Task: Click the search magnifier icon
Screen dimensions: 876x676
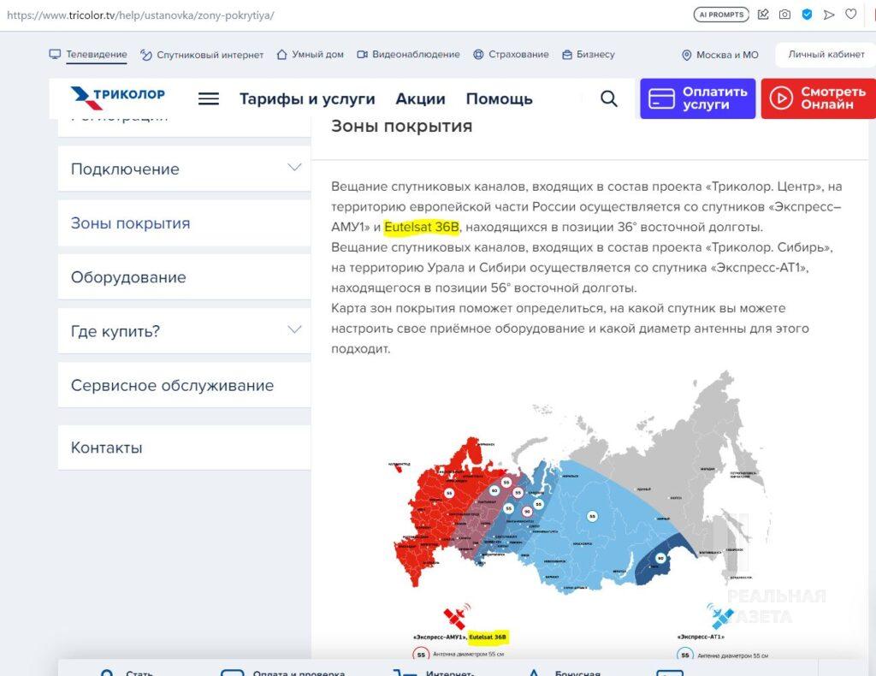Action: point(609,99)
